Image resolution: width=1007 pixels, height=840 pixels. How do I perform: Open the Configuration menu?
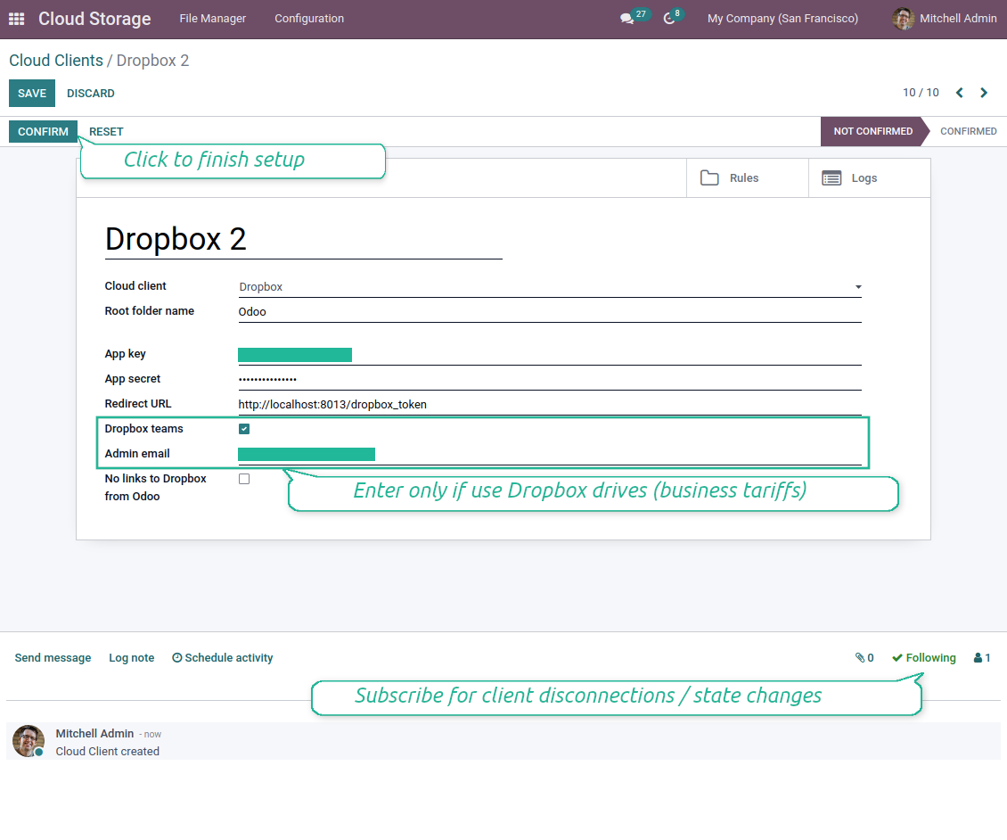[x=309, y=19]
